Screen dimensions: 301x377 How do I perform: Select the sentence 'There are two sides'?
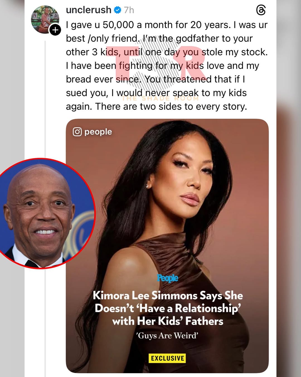point(171,107)
